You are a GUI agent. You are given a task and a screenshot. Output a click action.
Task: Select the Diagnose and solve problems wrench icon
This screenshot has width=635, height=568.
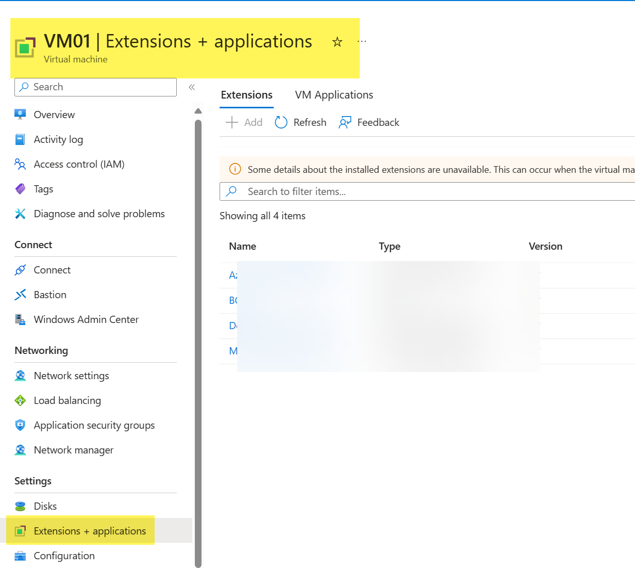click(20, 213)
